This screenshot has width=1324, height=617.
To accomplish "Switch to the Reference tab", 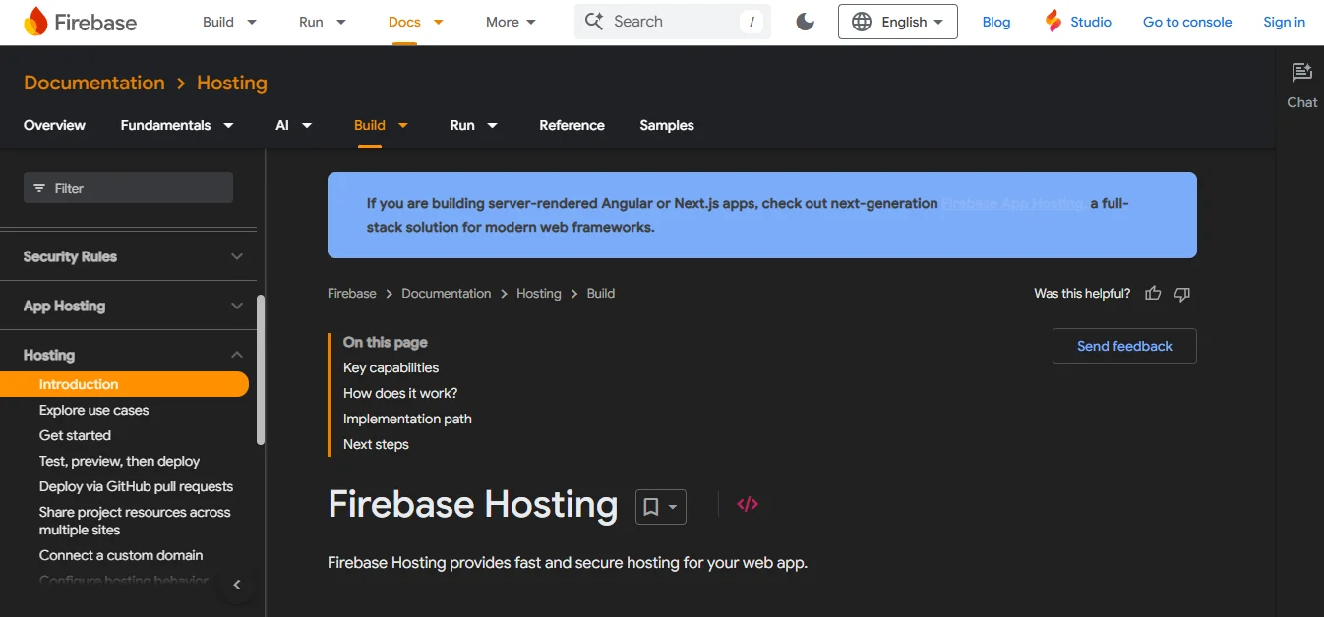I will (x=572, y=125).
